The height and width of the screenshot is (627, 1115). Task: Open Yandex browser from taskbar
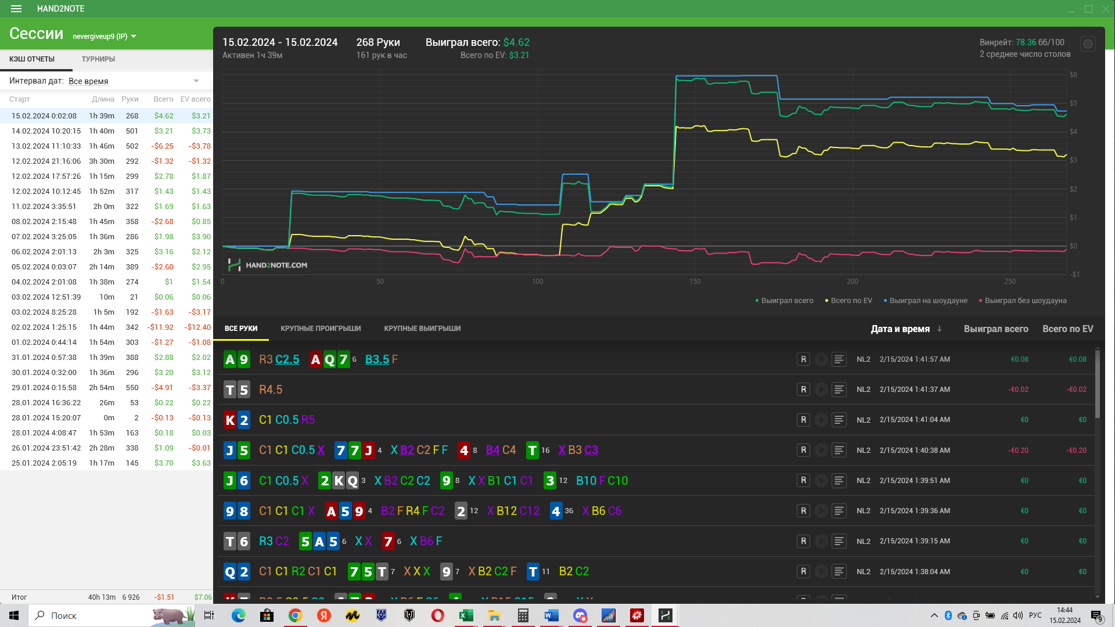coord(324,615)
